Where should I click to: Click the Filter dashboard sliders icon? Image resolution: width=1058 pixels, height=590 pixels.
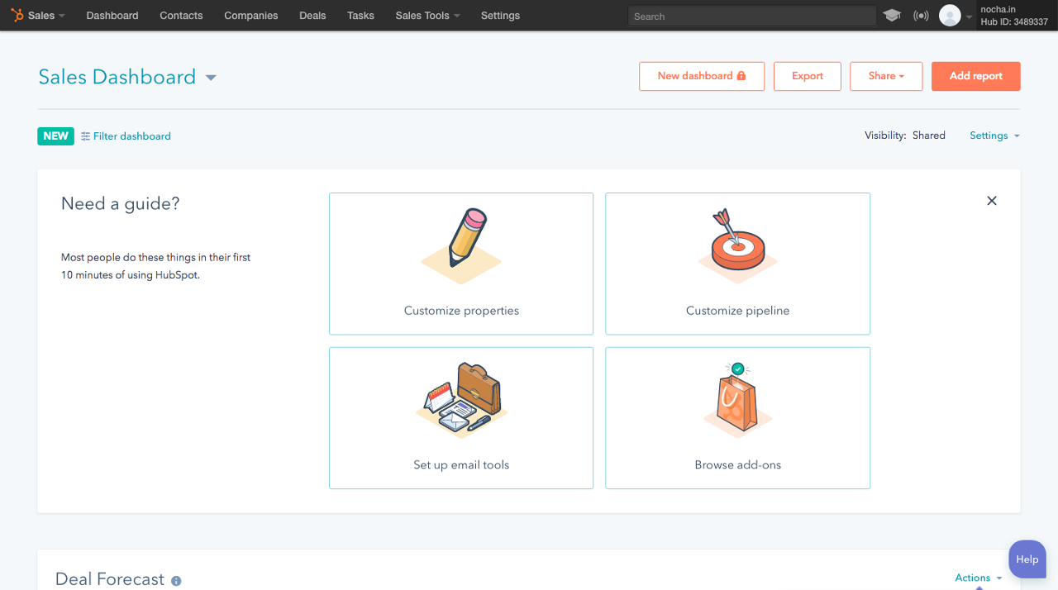[x=85, y=136]
